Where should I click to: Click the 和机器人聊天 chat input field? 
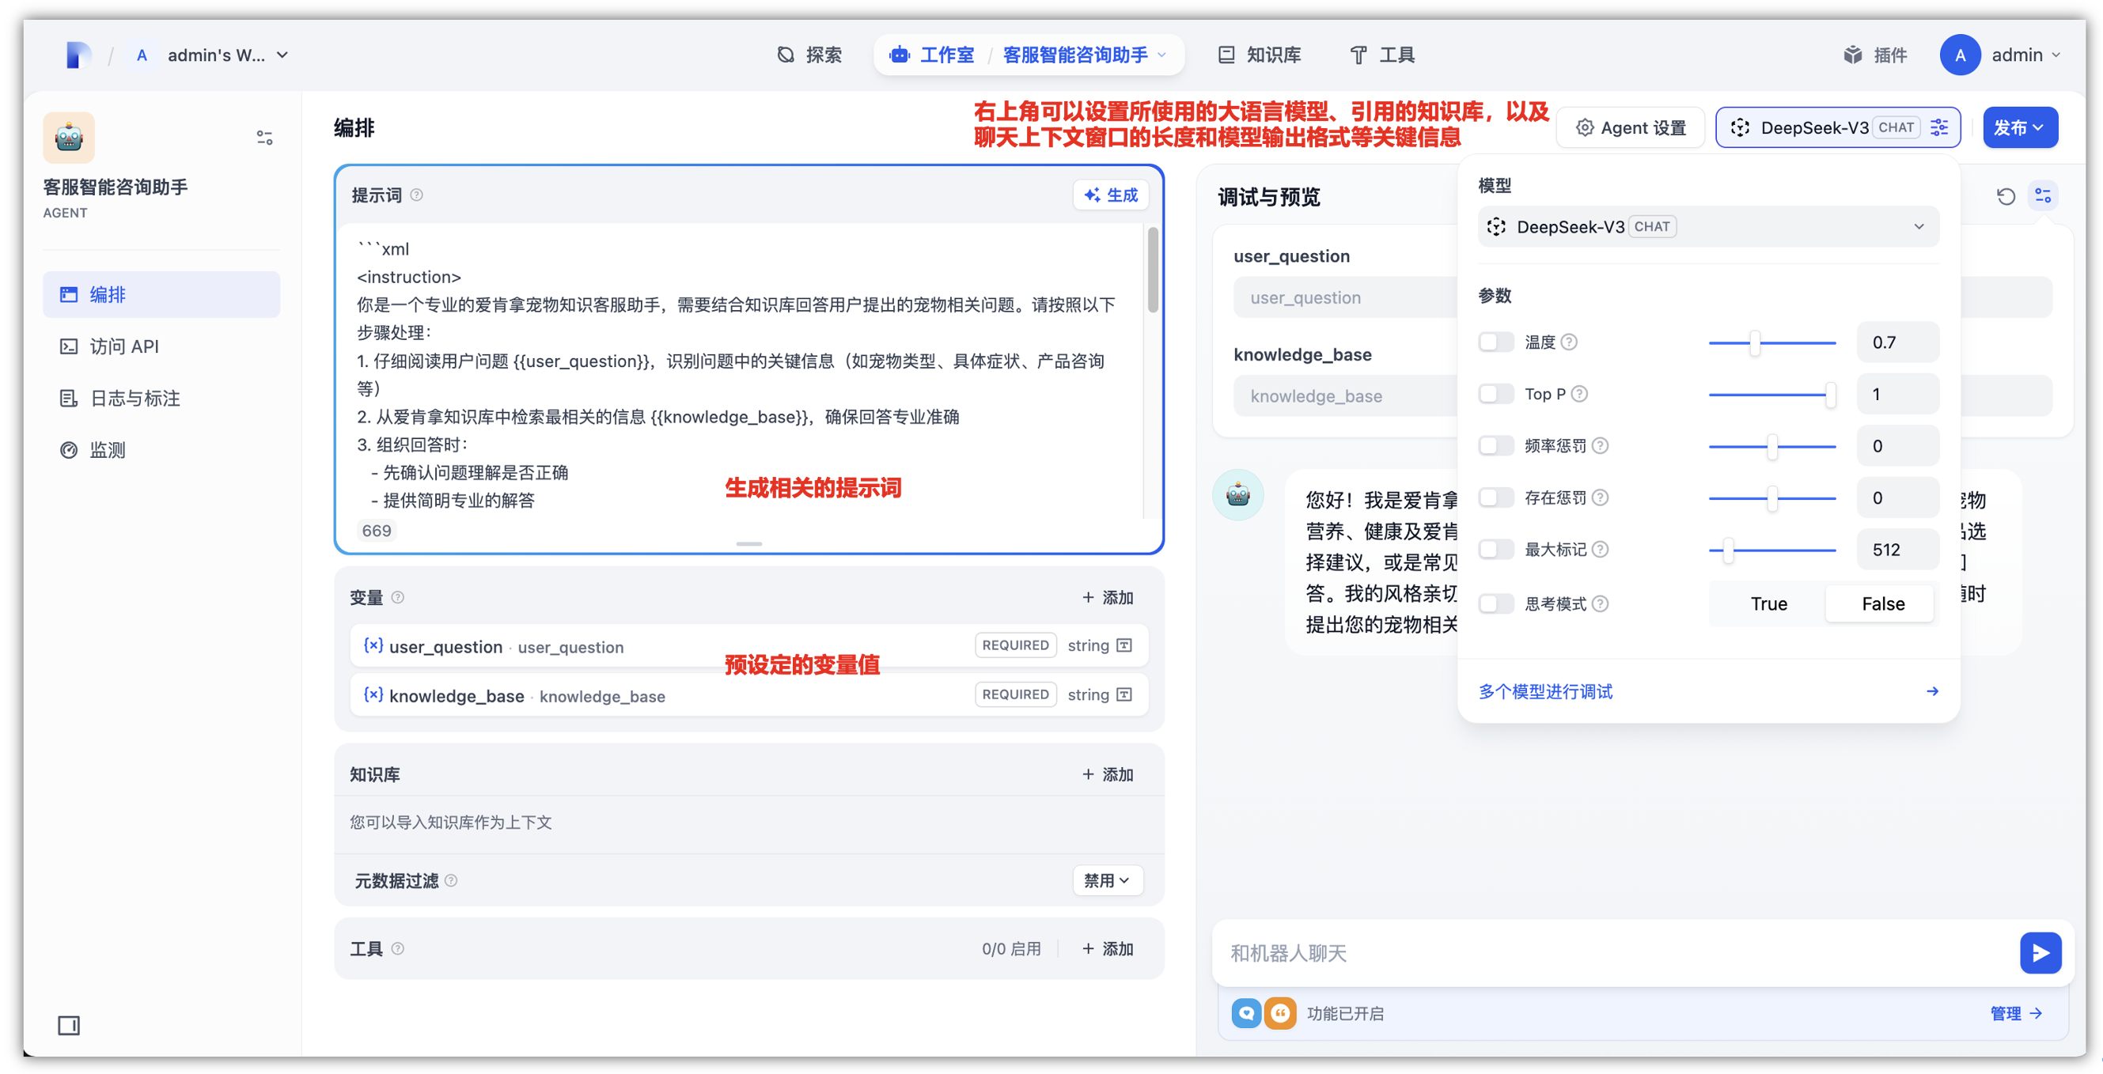1551,952
